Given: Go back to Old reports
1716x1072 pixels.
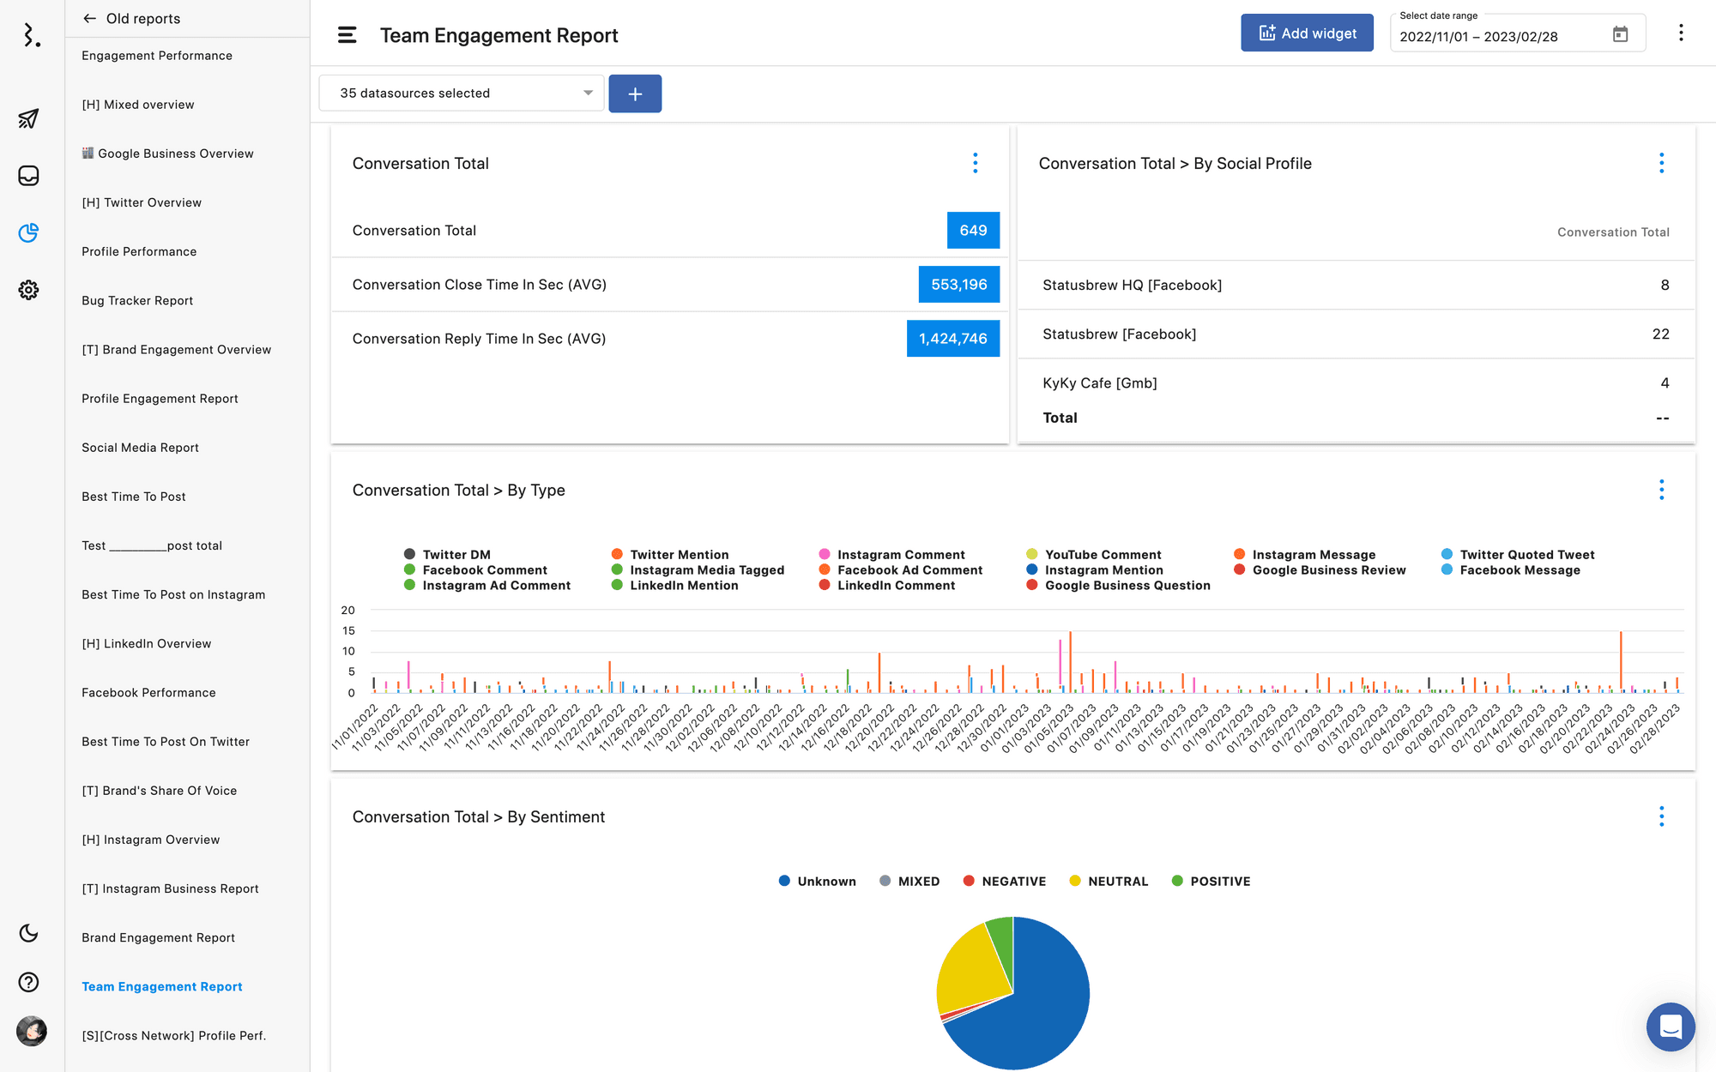Looking at the screenshot, I should [x=90, y=19].
